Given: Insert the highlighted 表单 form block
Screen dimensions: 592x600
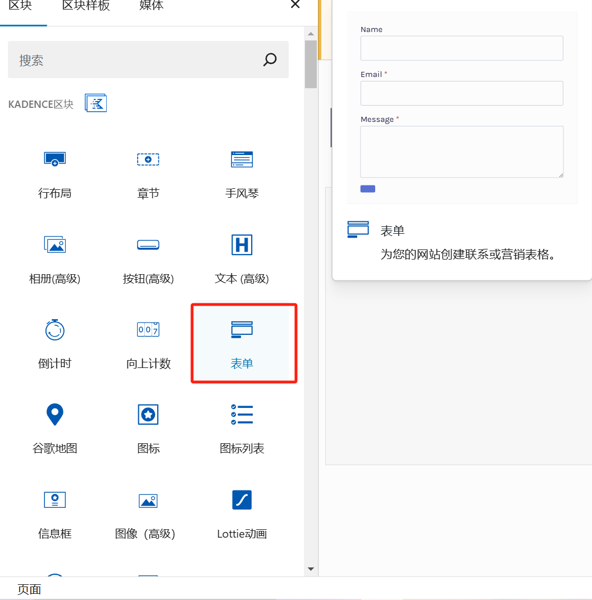Looking at the screenshot, I should (x=242, y=343).
